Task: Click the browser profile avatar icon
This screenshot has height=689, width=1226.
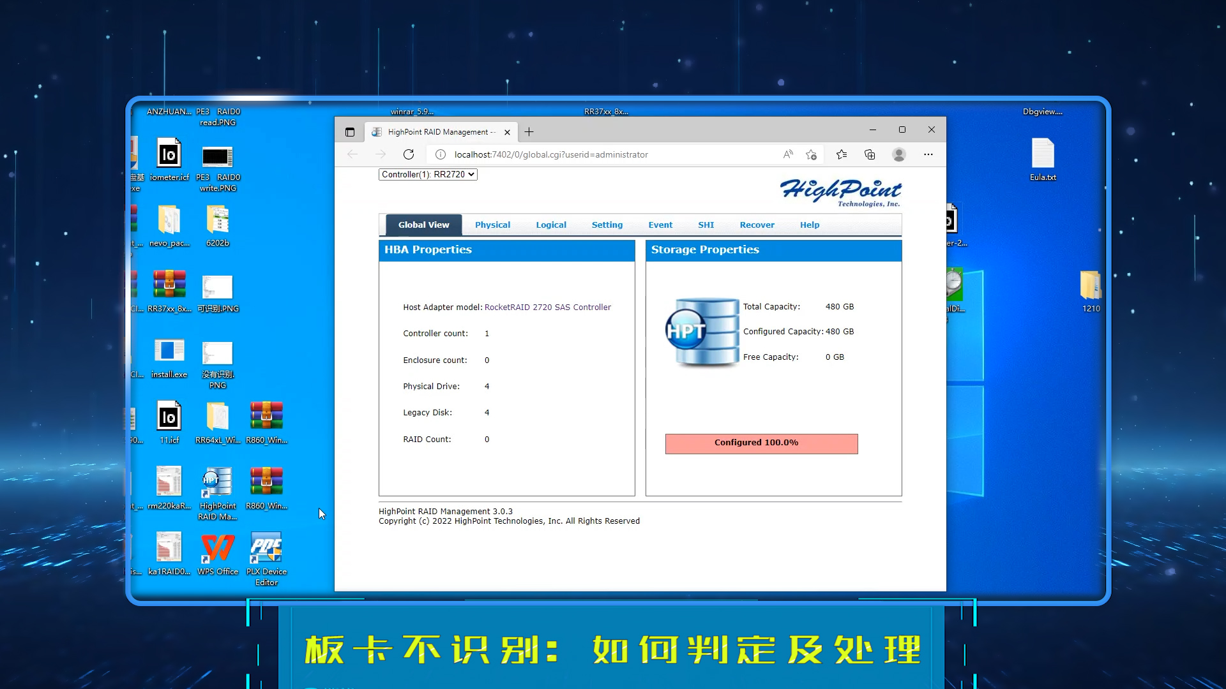Action: click(899, 154)
